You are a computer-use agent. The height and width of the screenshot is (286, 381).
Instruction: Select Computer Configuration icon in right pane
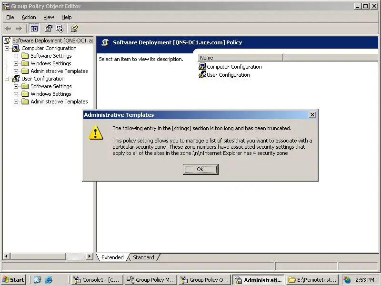(x=202, y=67)
